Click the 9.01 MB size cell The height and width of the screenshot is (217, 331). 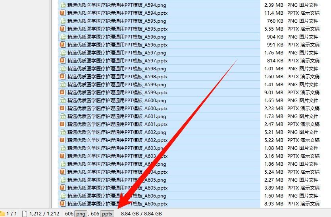(x=274, y=93)
